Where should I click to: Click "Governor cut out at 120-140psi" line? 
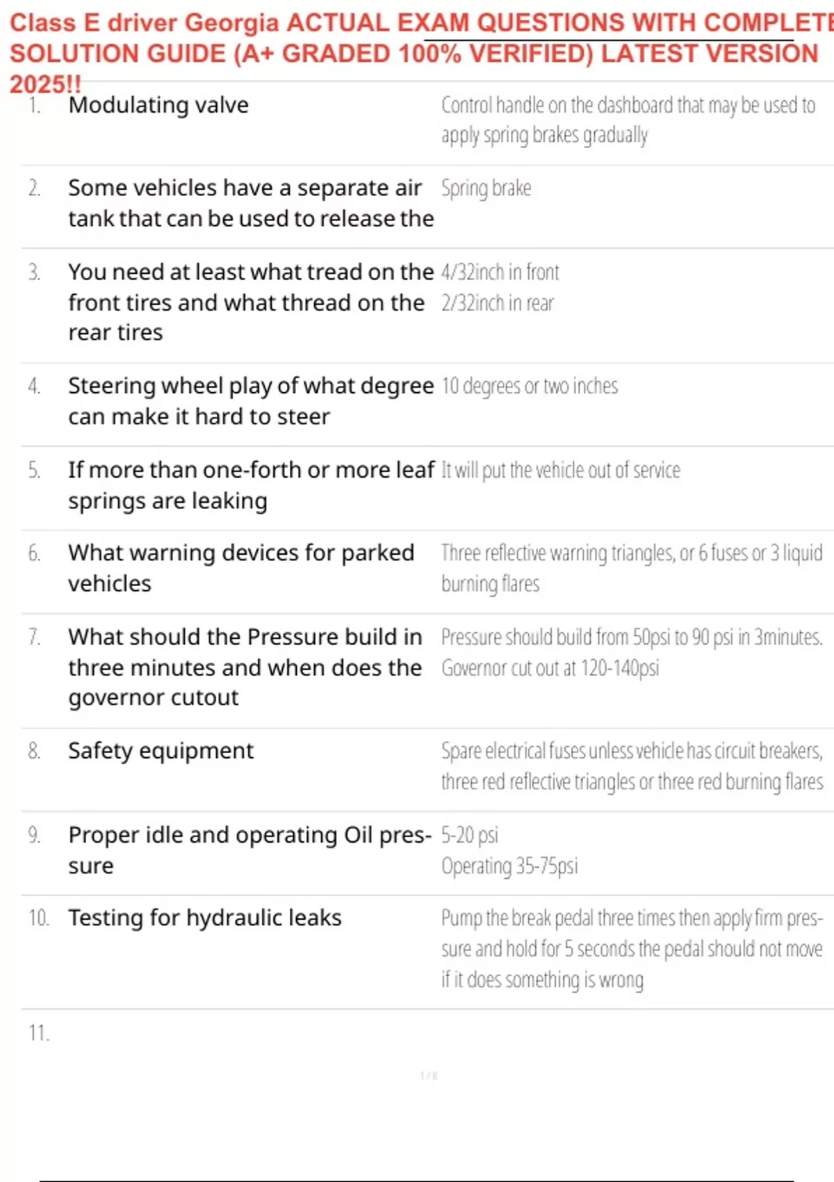click(x=550, y=668)
